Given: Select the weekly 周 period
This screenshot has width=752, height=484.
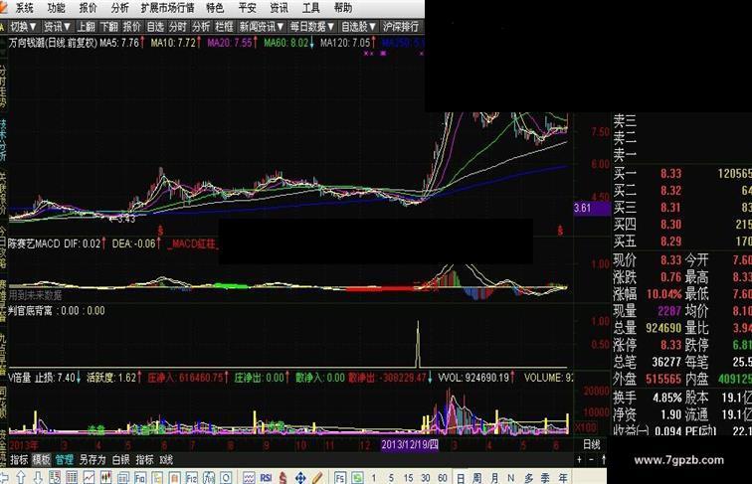Looking at the screenshot, I should coord(477,478).
